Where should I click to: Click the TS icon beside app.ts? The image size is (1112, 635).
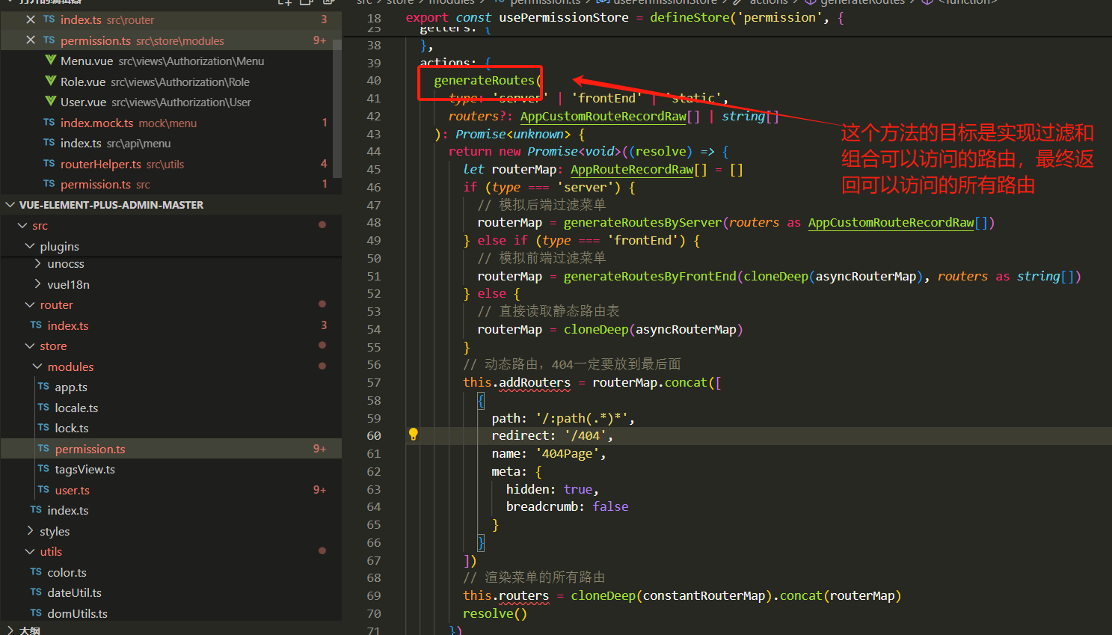pos(43,387)
